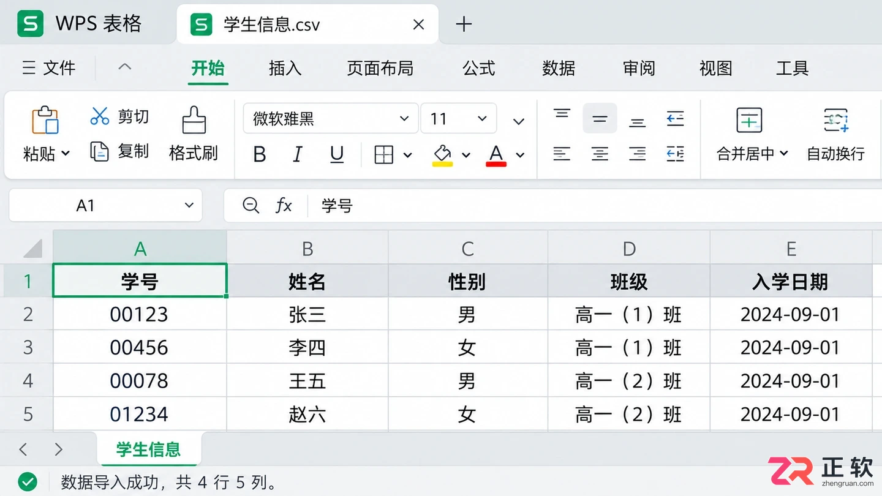The width and height of the screenshot is (882, 496).
Task: Click the zoom magnifier in formula bar
Action: coord(251,205)
